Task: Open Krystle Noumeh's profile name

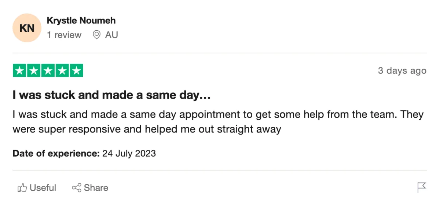Action: point(81,20)
